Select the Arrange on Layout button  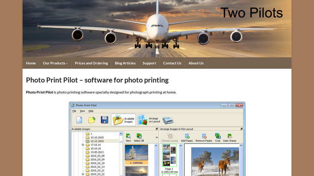[149, 120]
